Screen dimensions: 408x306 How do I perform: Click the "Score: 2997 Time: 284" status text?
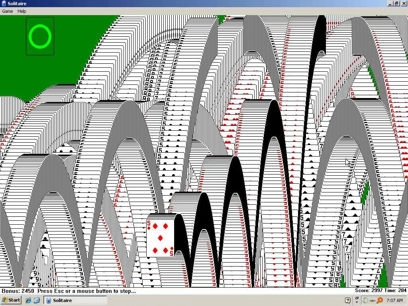coord(381,290)
